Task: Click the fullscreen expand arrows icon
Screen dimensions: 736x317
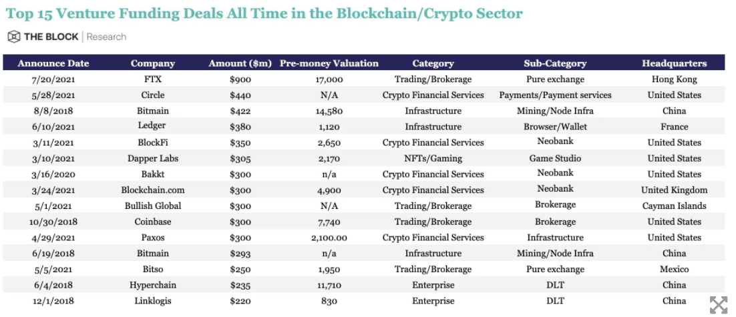Action: click(718, 305)
